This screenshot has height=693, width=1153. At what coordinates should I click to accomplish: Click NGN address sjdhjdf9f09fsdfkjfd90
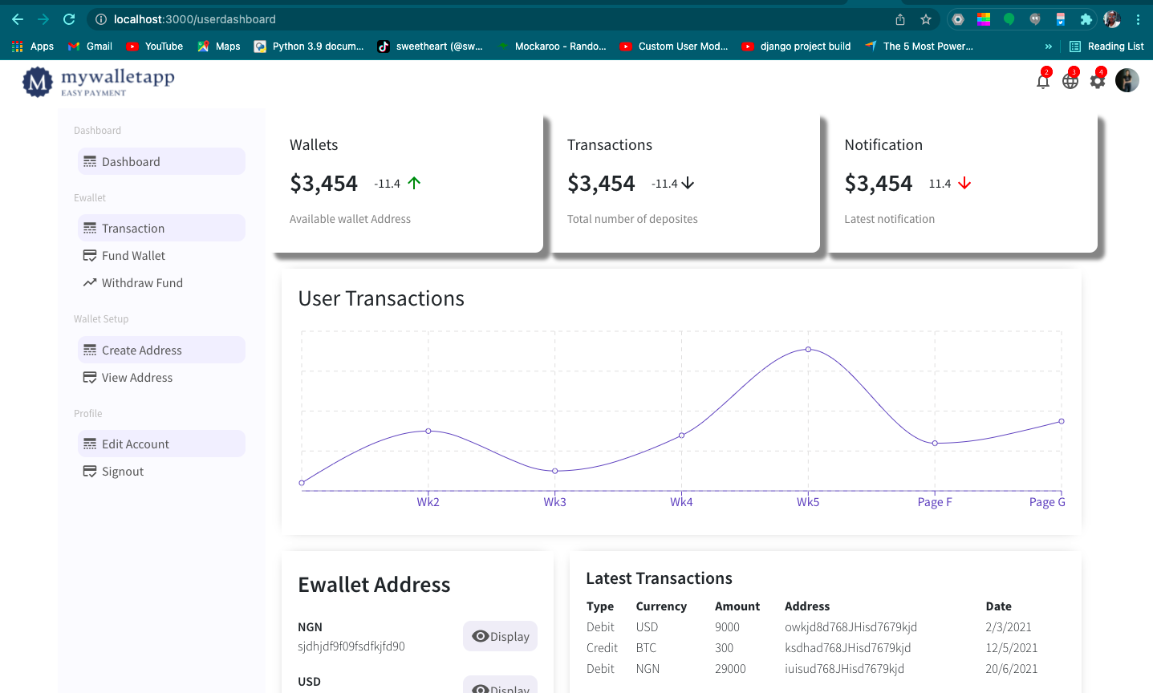pyautogui.click(x=351, y=646)
